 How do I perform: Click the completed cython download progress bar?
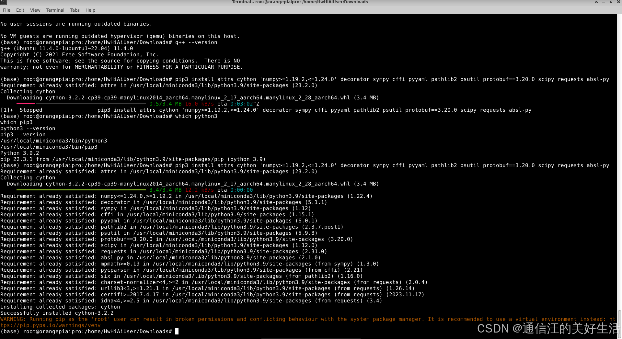(x=81, y=190)
